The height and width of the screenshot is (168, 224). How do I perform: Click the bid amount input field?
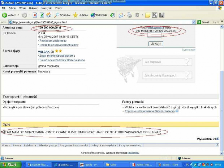click(x=155, y=35)
